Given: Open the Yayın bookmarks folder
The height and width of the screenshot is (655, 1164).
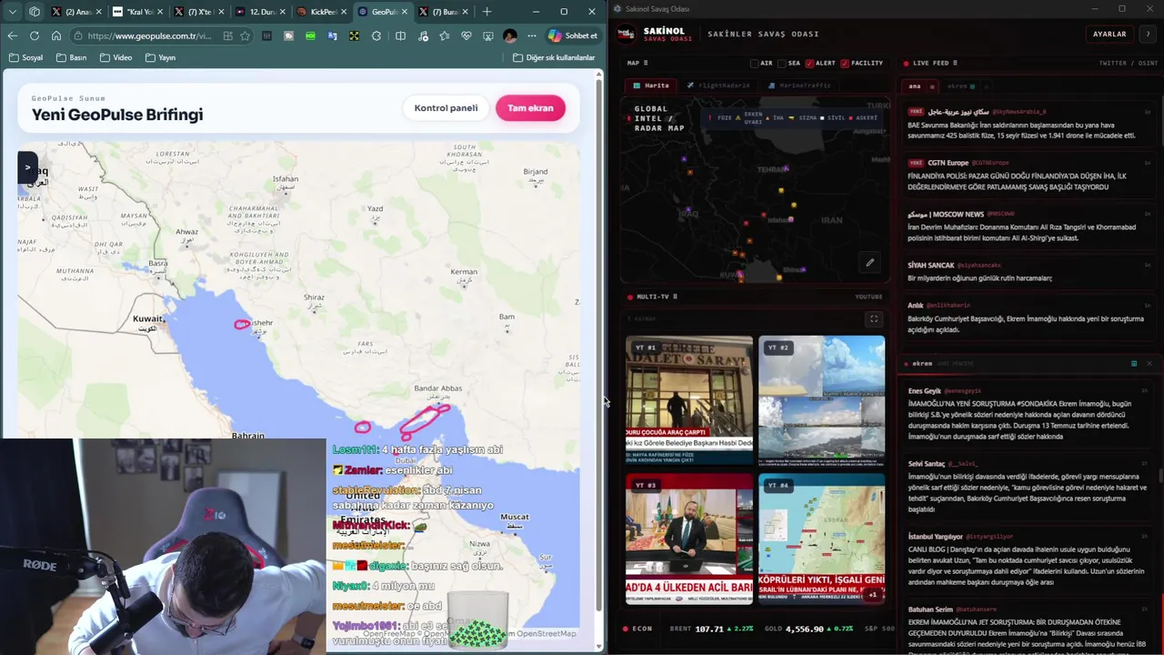Looking at the screenshot, I should click(159, 57).
